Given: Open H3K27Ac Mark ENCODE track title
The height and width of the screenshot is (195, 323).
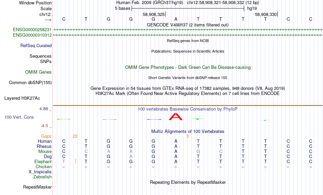Looking at the screenshot, I should pos(188,94).
